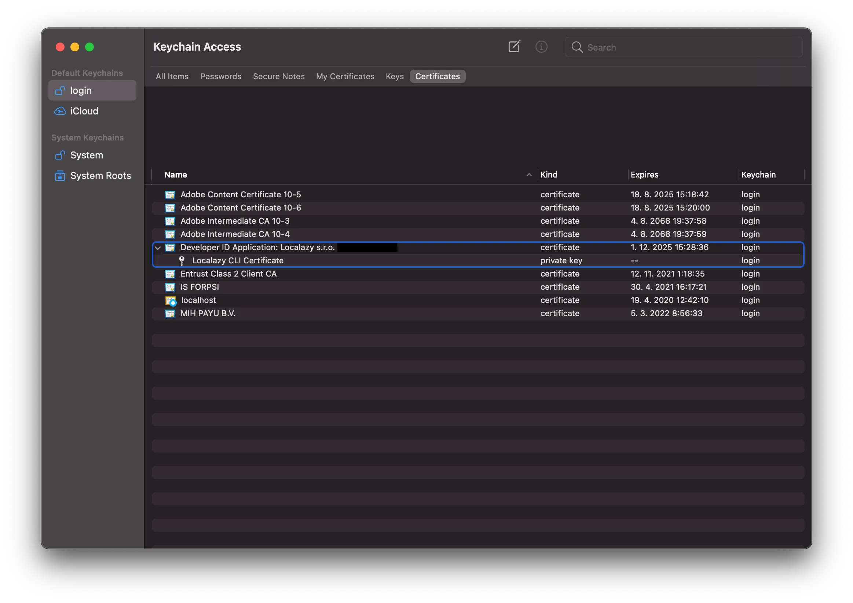Toggle Name column sort order arrow
853x603 pixels.
[529, 175]
